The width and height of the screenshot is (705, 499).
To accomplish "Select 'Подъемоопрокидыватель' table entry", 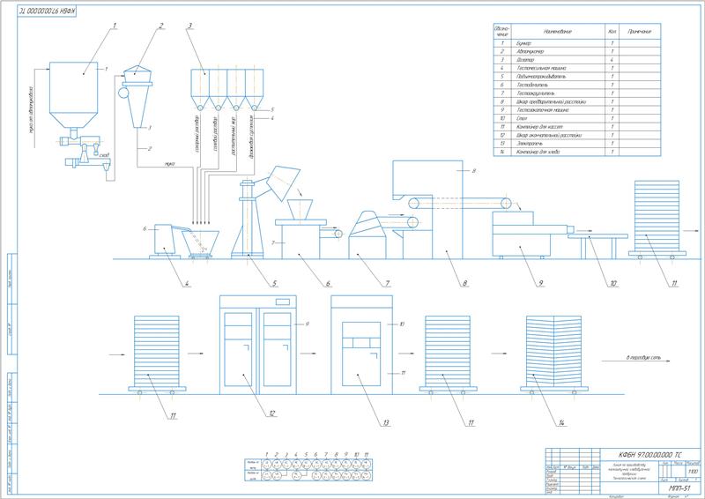I will [x=541, y=77].
